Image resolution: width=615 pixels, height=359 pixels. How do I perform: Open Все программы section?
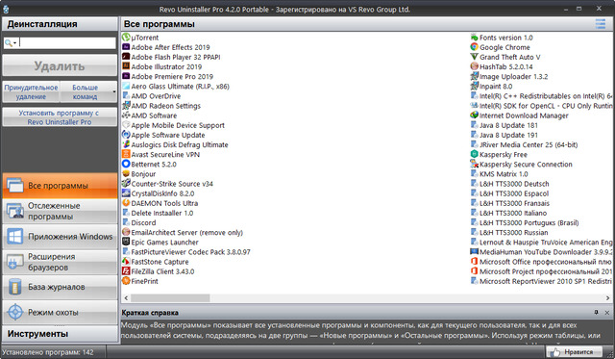60,186
